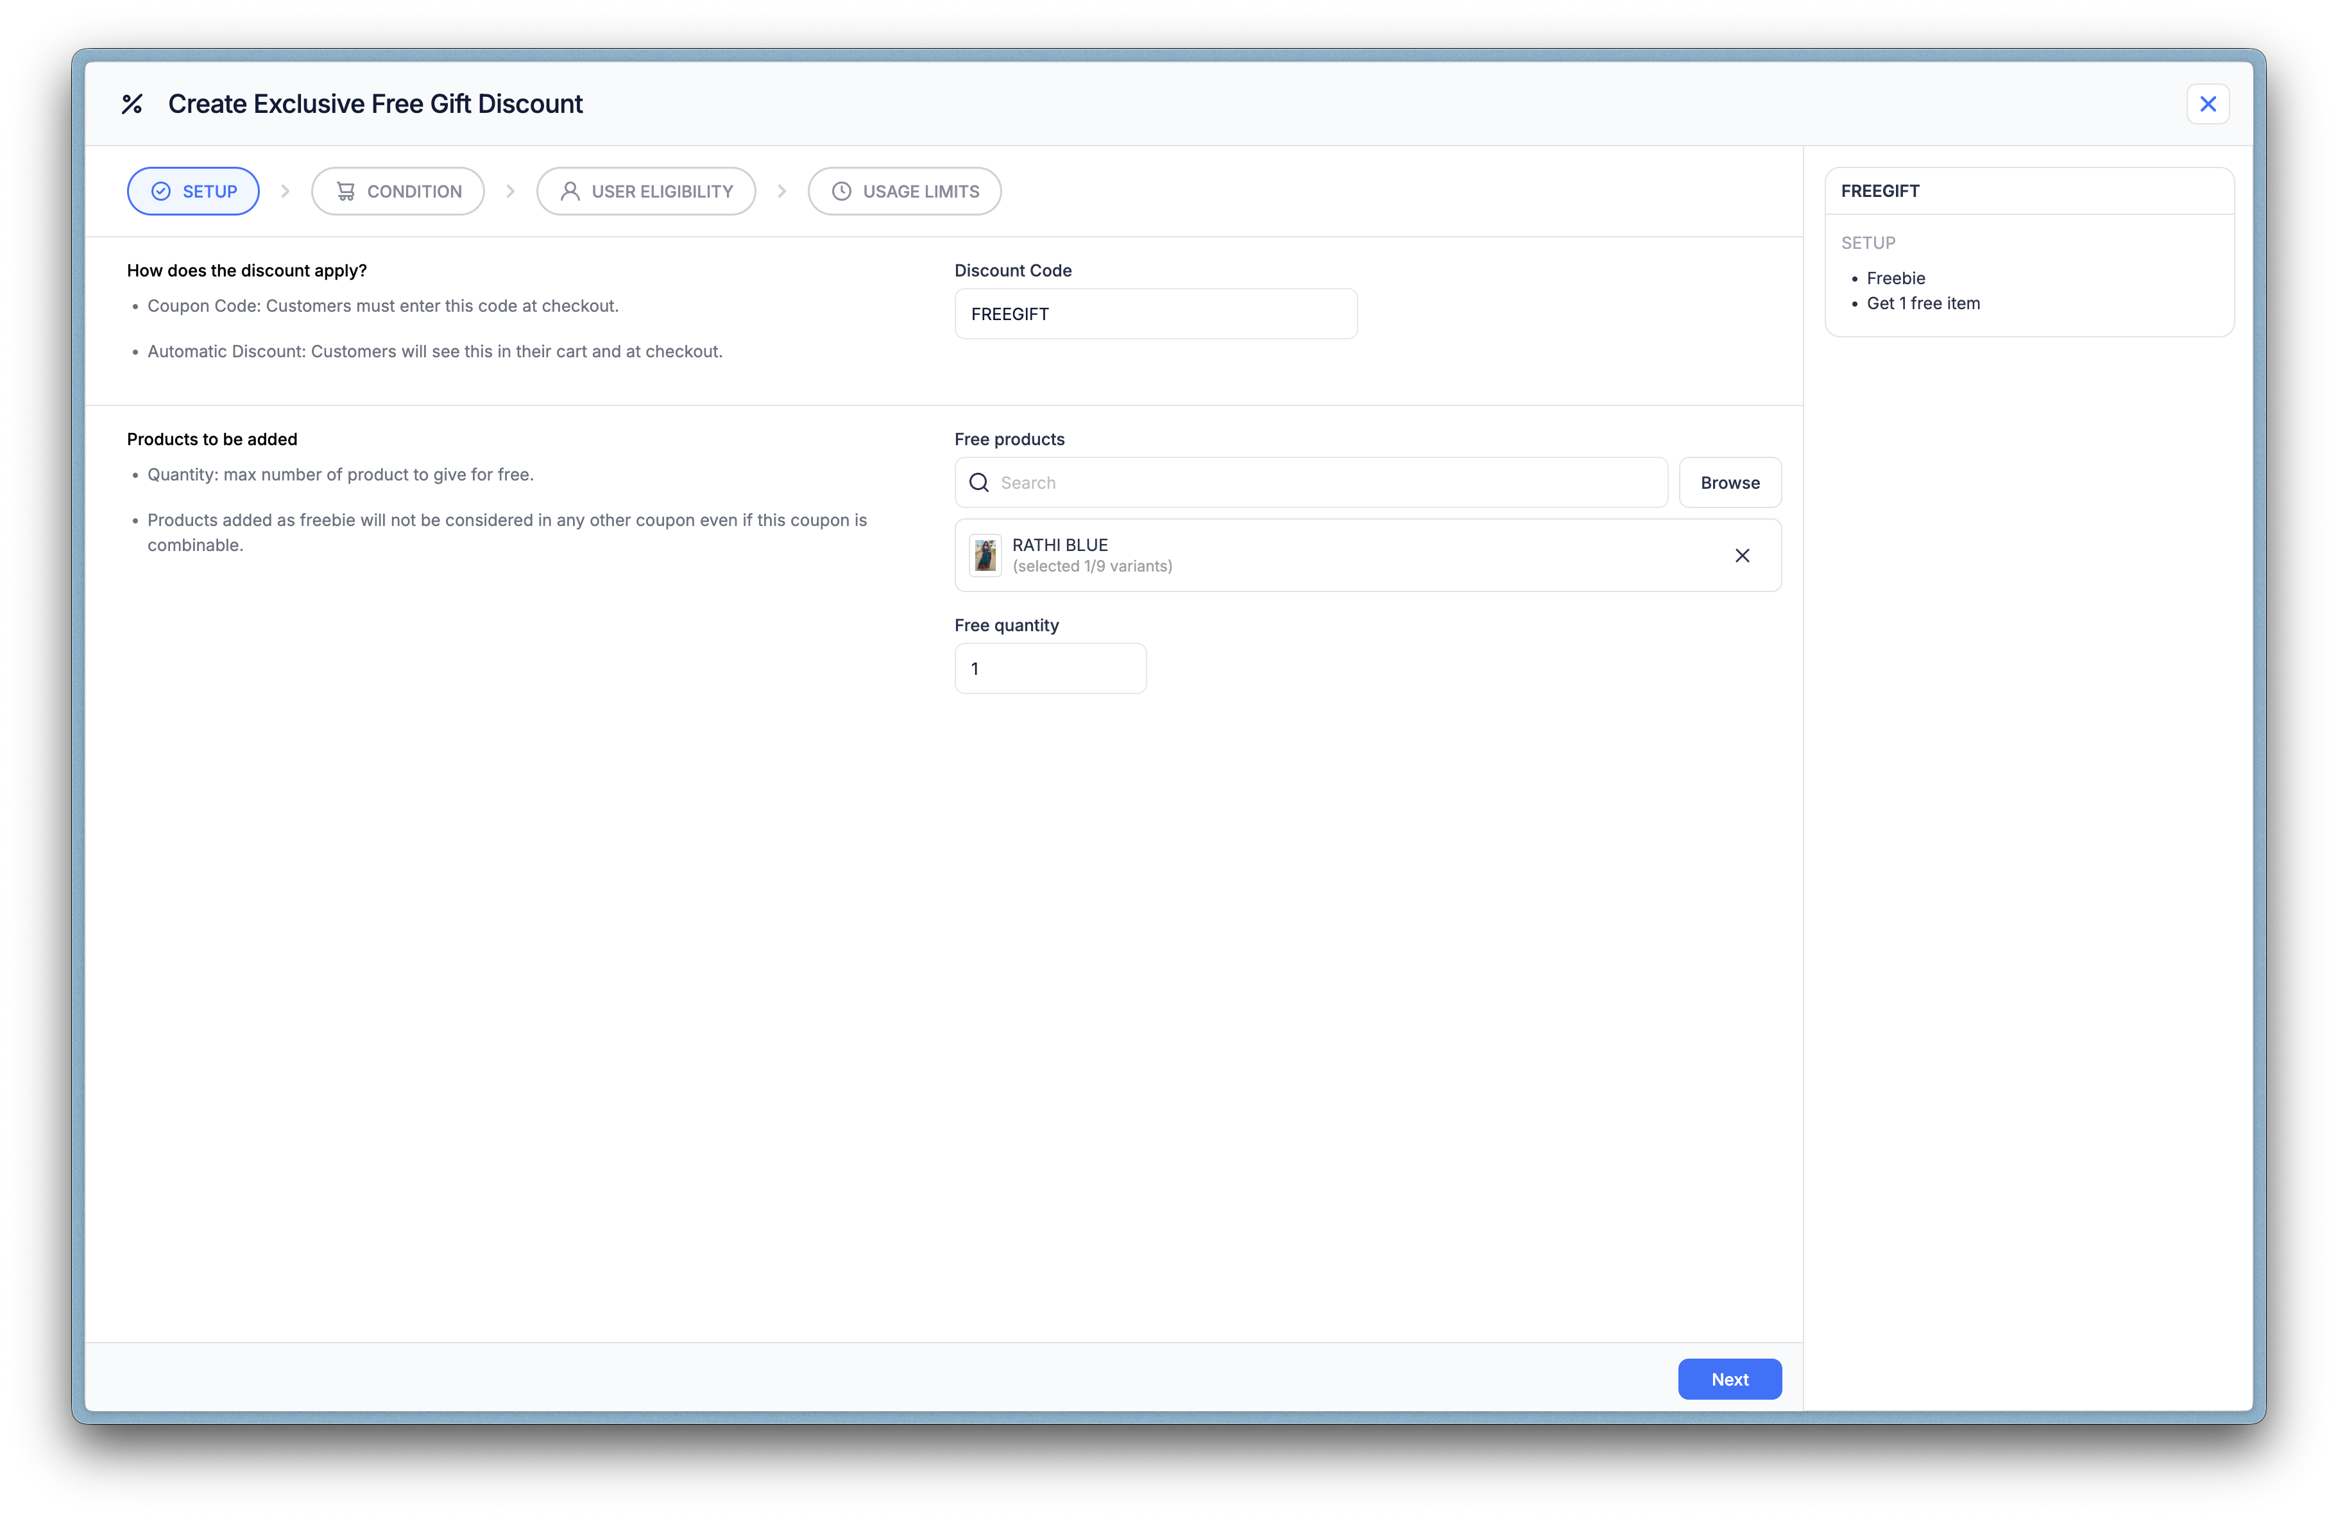The width and height of the screenshot is (2338, 1519).
Task: Click the chevron after SETUP step
Action: [285, 191]
